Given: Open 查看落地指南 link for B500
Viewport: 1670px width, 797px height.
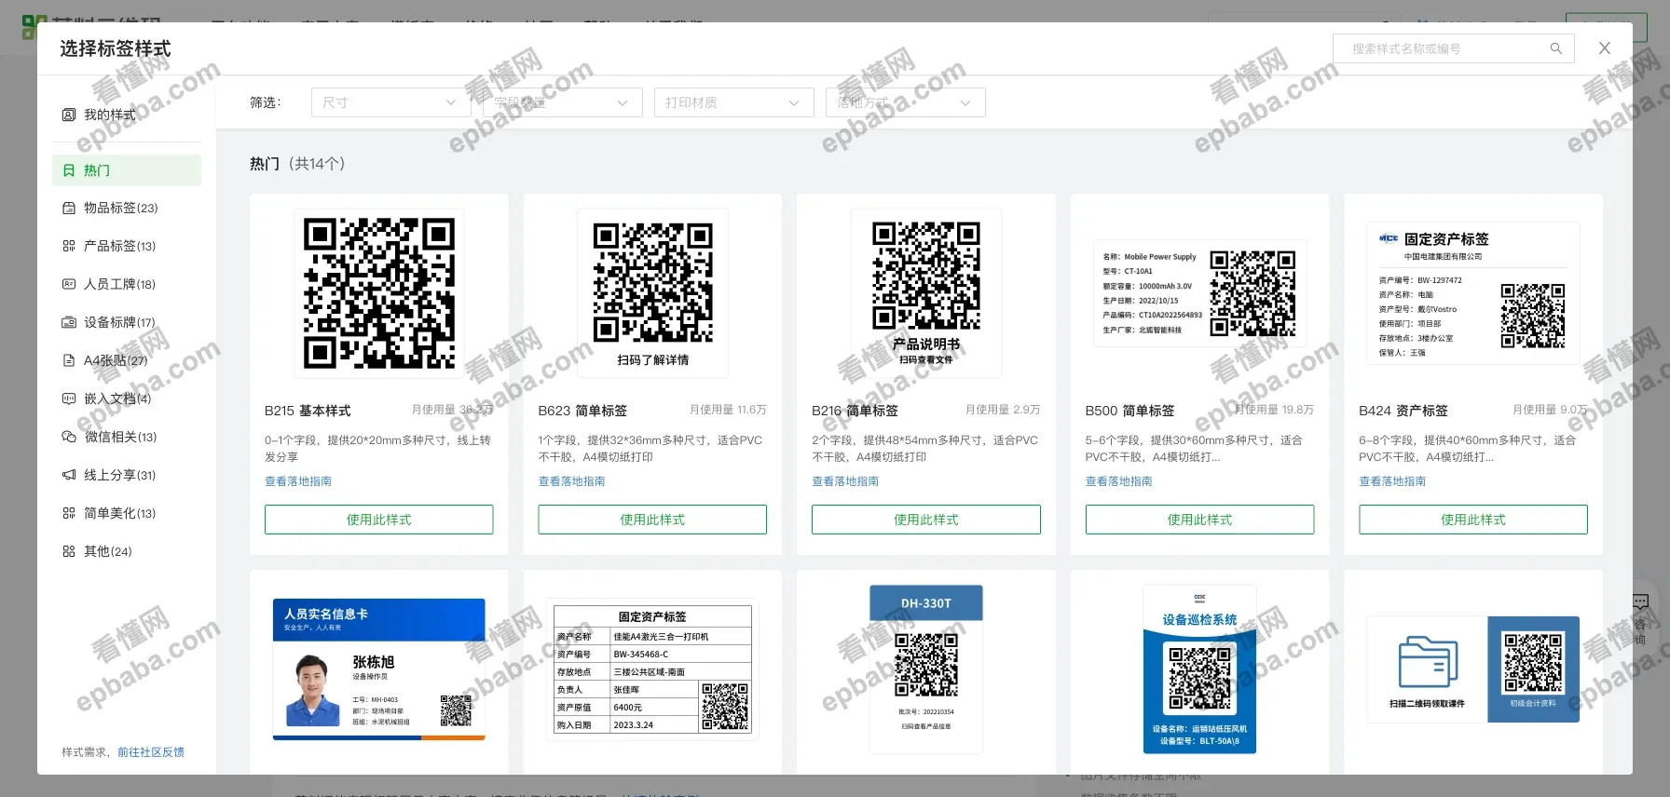Looking at the screenshot, I should pyautogui.click(x=1118, y=481).
